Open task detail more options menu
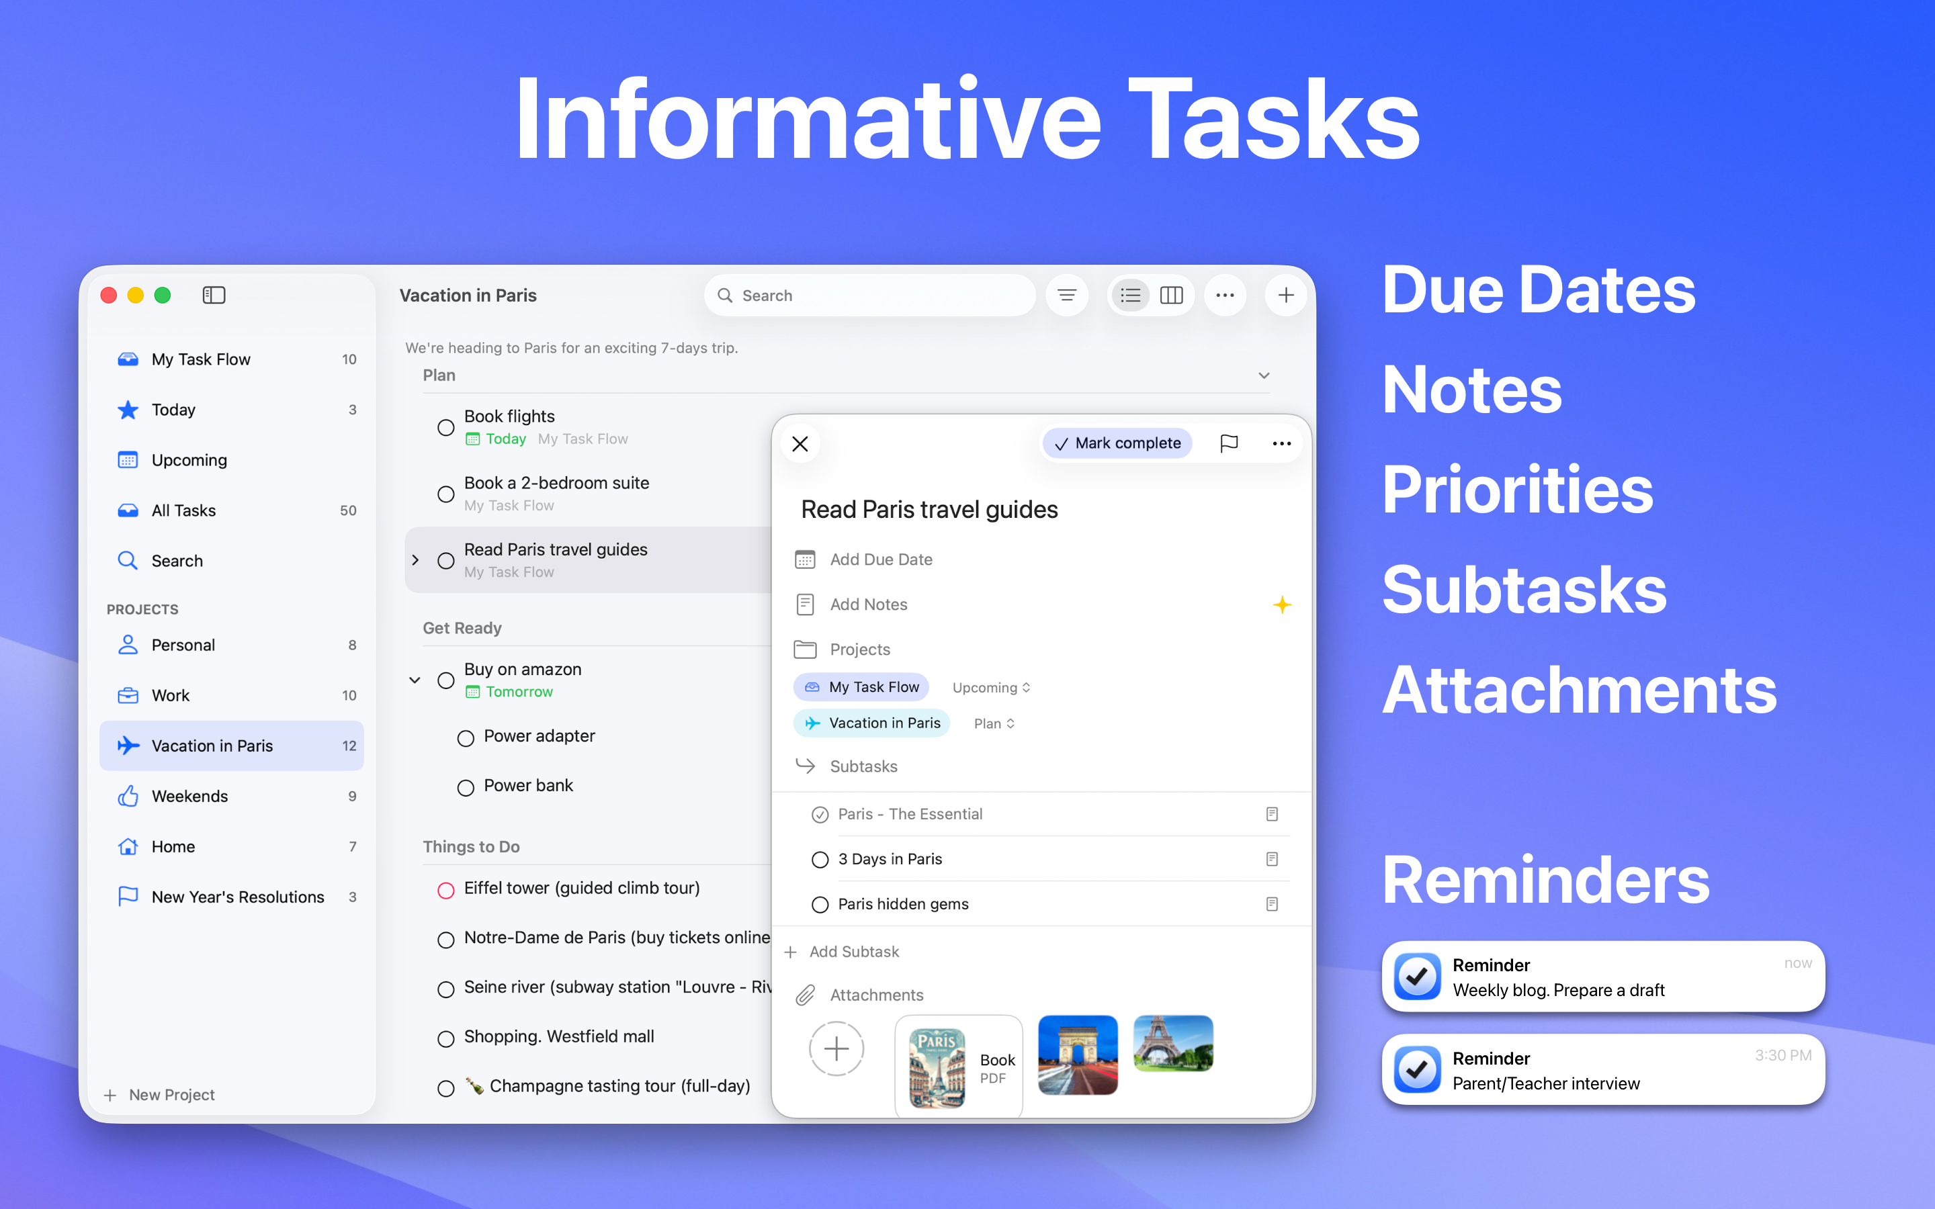 [1281, 444]
